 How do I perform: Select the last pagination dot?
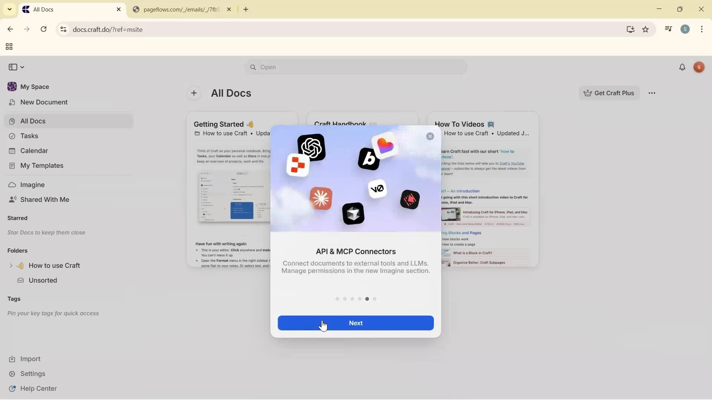[x=375, y=299]
